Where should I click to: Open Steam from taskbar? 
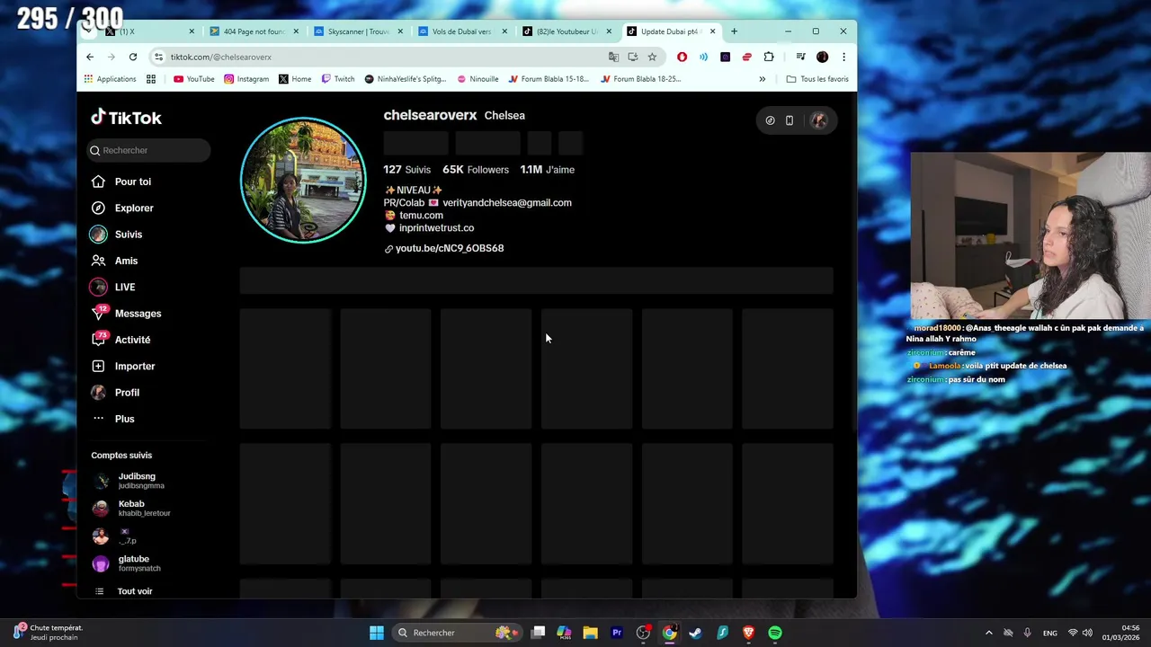tap(695, 633)
